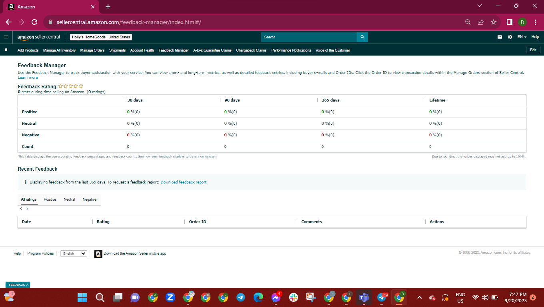Open Messenger from the taskbar
Screen dimensions: 544x307
coord(276,297)
